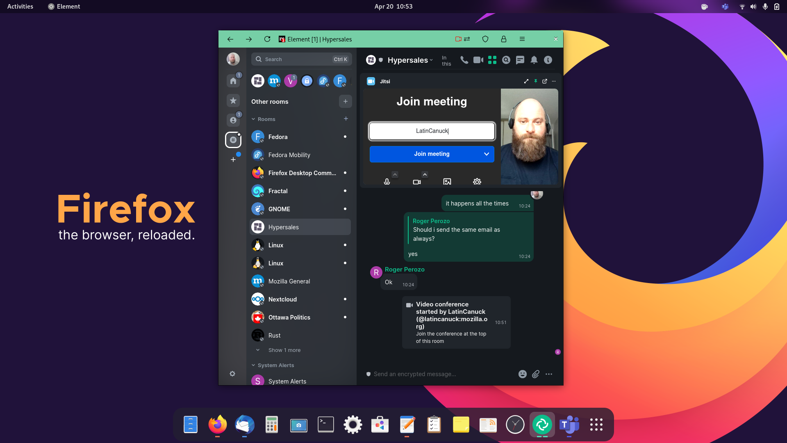Open the Ottawa Politics room
This screenshot has height=443, width=787.
(300, 317)
